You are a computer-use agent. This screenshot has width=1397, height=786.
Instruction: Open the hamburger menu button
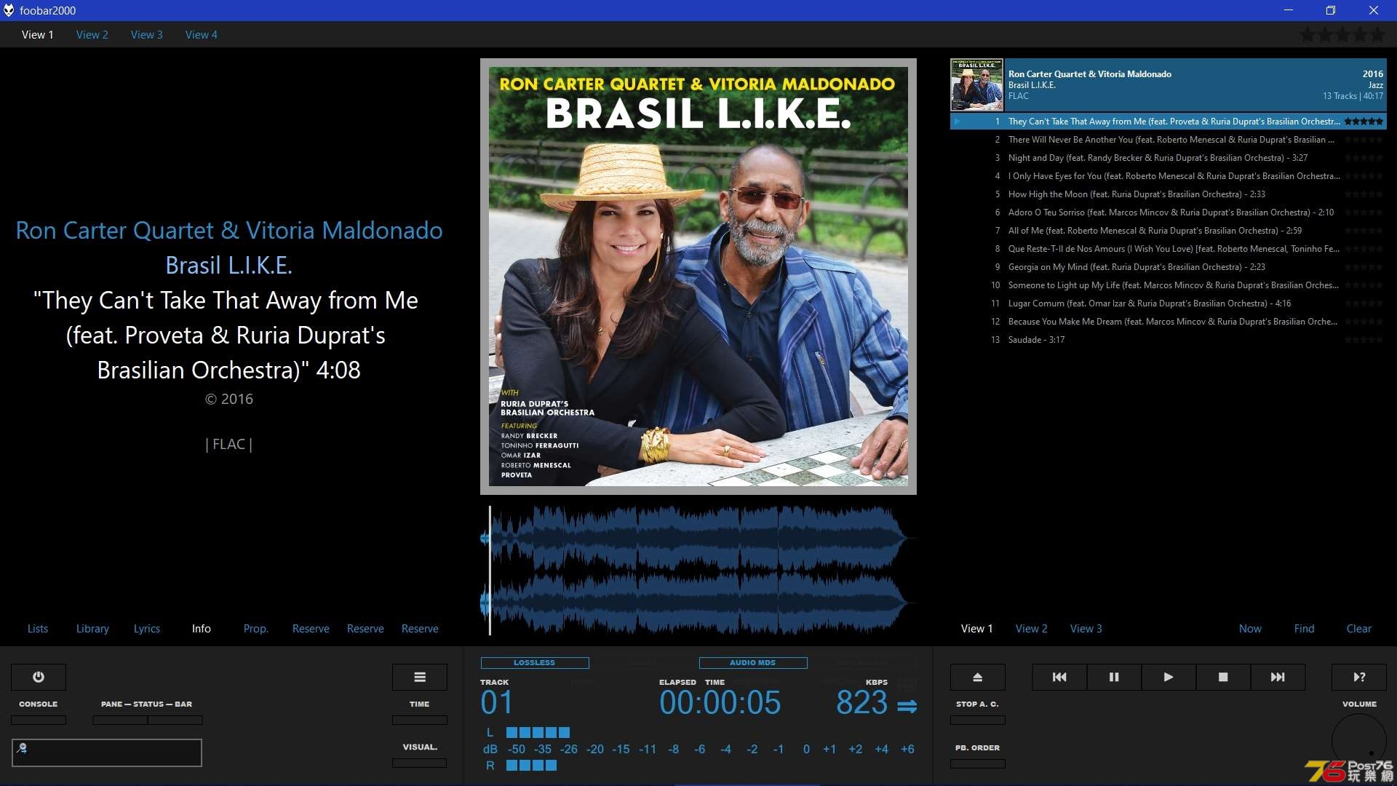[x=420, y=677]
